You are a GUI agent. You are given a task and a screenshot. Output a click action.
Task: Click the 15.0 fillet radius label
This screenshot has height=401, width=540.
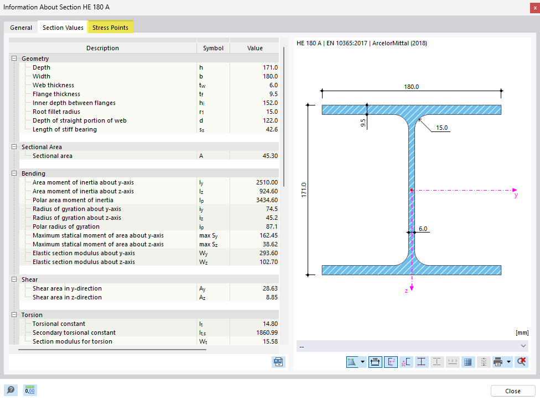(x=442, y=128)
